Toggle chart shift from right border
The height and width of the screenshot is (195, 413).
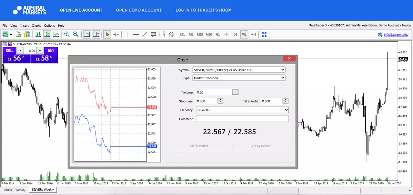[x=96, y=34]
